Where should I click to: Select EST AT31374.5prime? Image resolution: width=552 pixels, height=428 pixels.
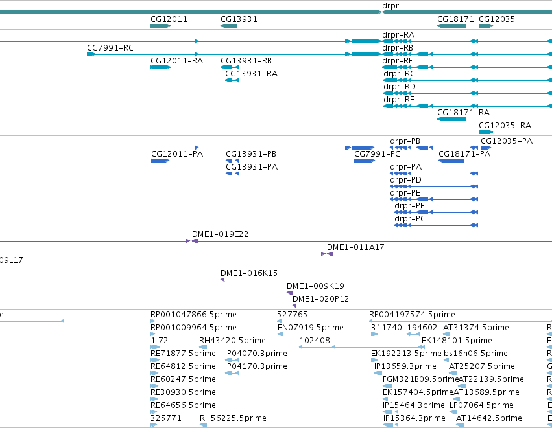[x=476, y=328]
